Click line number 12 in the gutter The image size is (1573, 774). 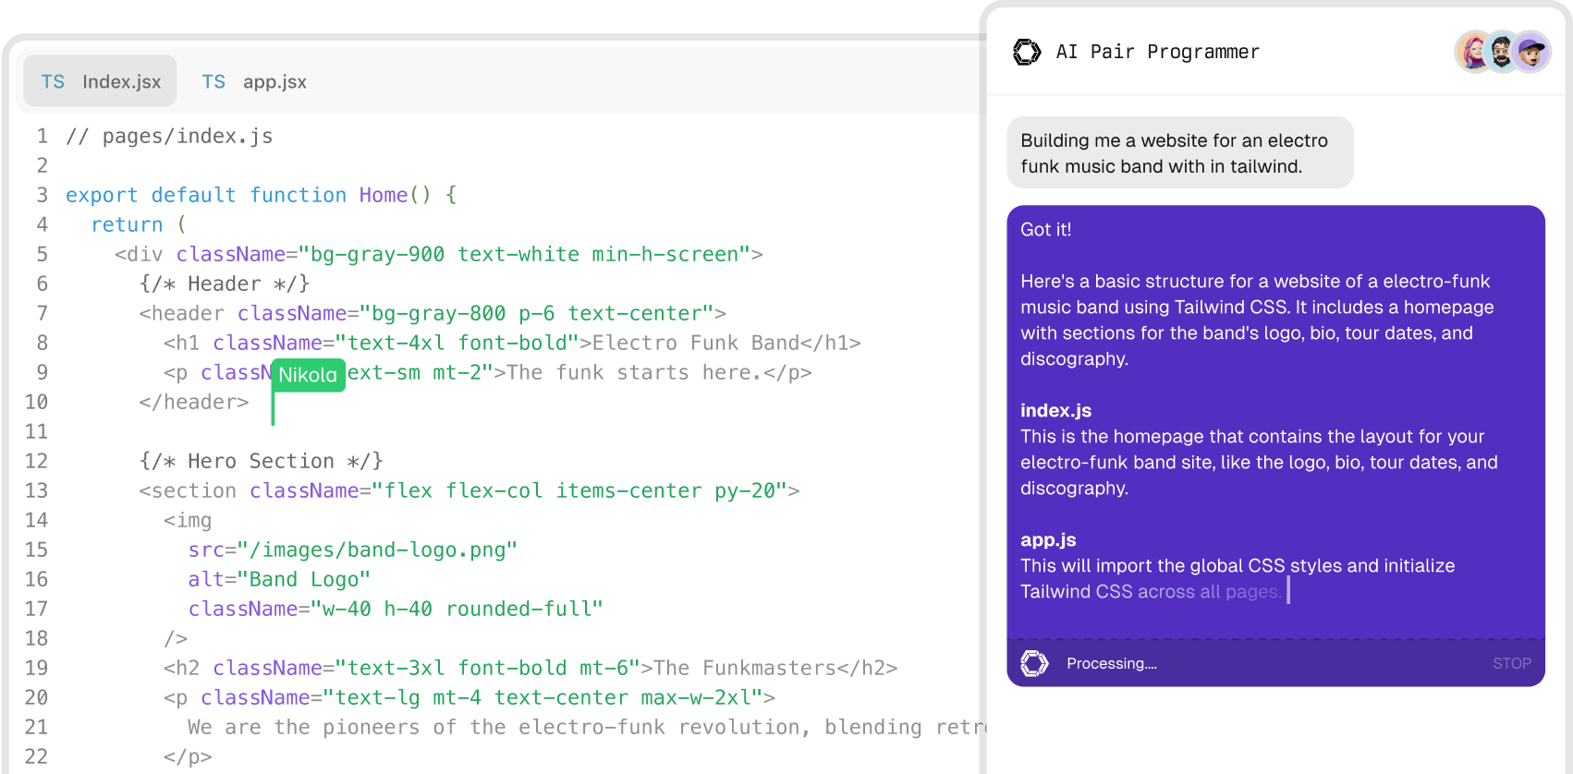(x=36, y=461)
